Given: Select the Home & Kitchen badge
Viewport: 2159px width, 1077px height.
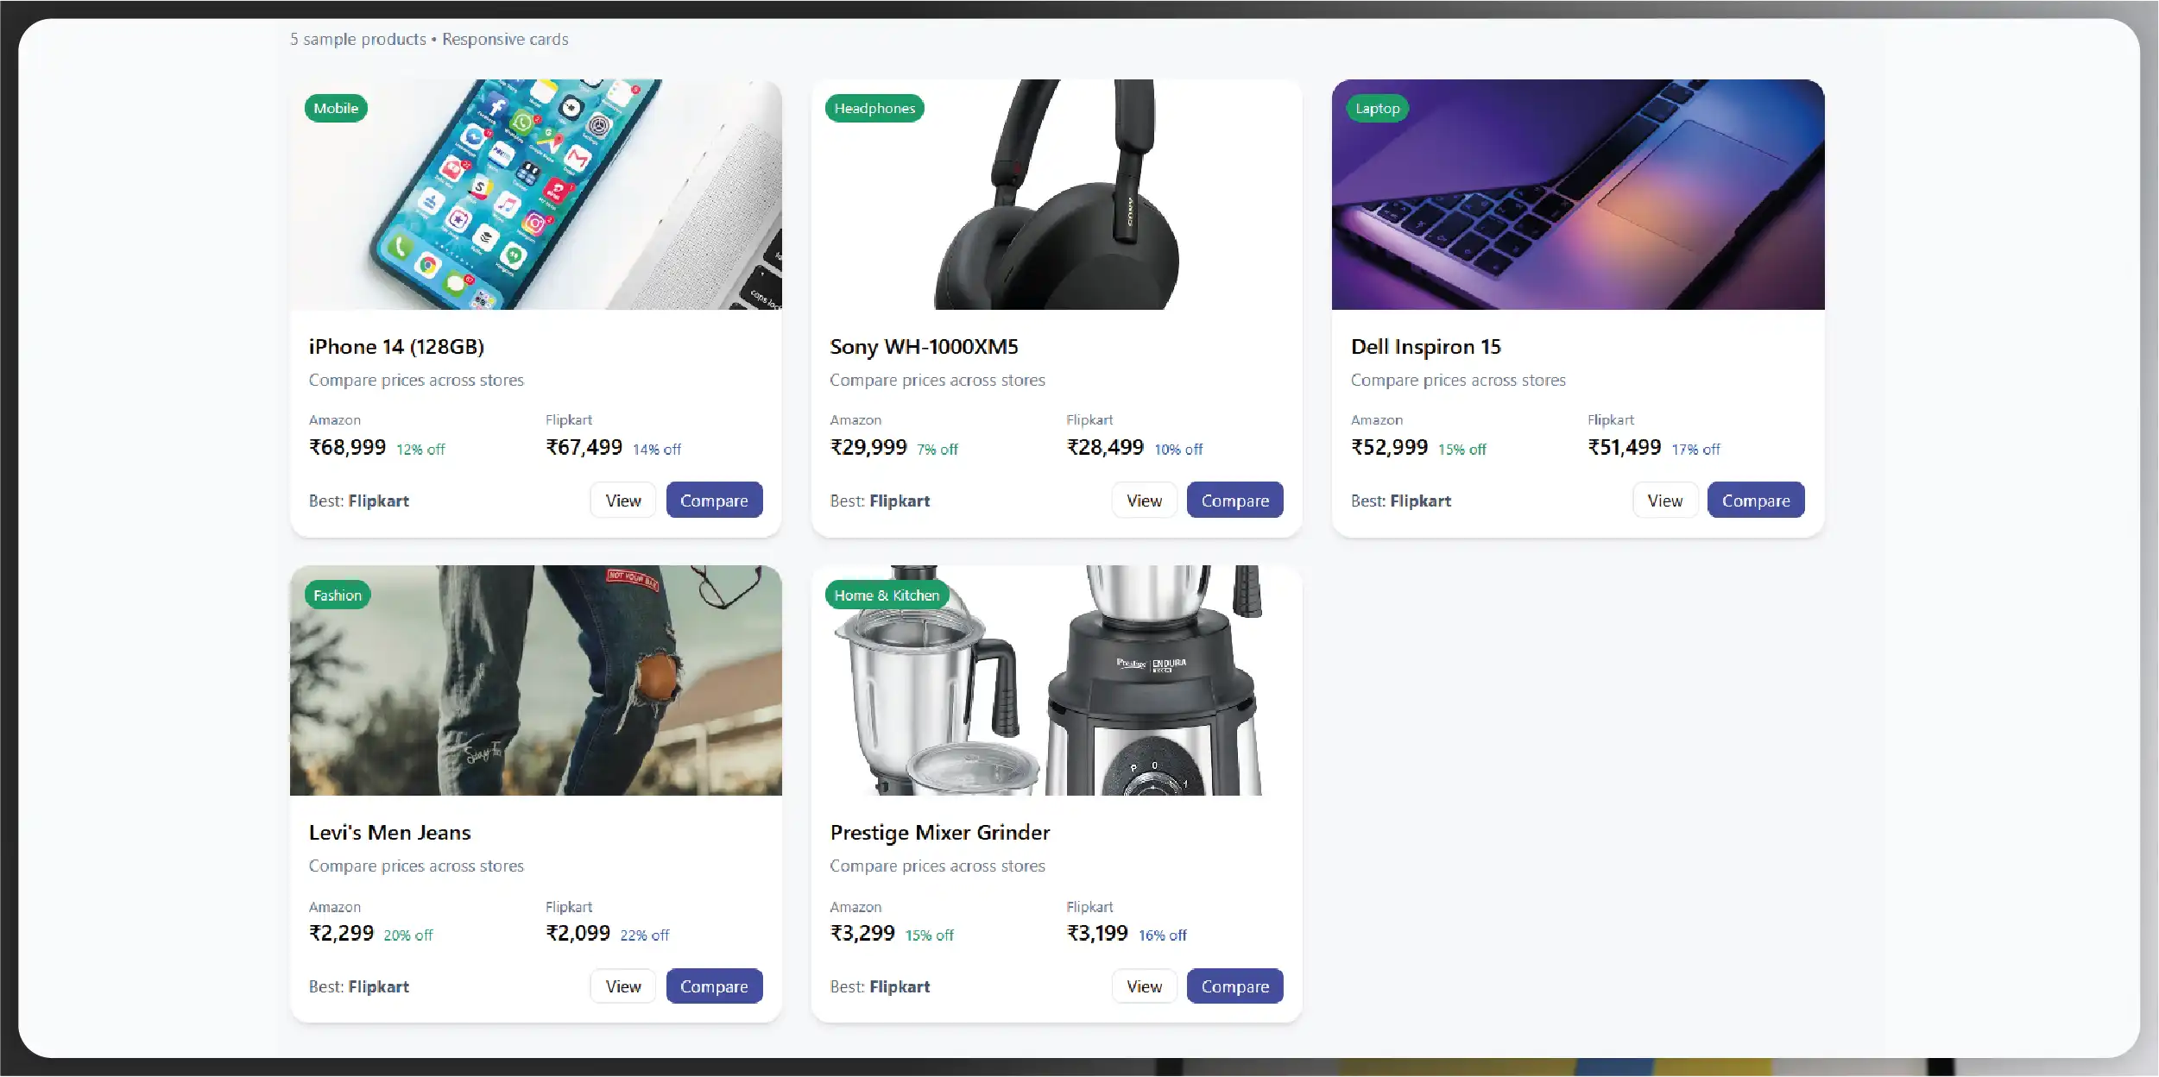Looking at the screenshot, I should [887, 595].
